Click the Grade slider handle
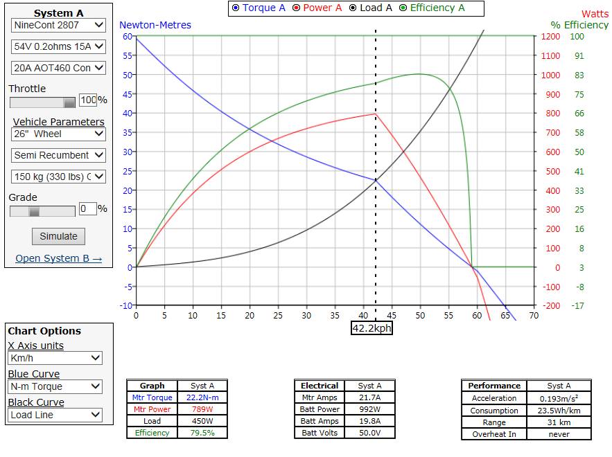This screenshot has width=612, height=457. (34, 211)
